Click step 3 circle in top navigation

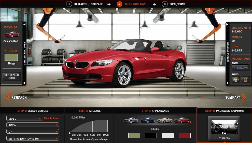point(165,4)
